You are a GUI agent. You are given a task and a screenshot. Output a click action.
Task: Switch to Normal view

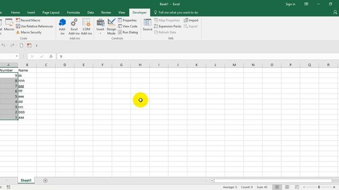click(276, 187)
